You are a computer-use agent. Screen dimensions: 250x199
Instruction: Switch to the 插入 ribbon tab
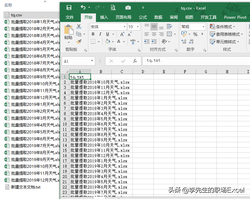click(x=104, y=17)
